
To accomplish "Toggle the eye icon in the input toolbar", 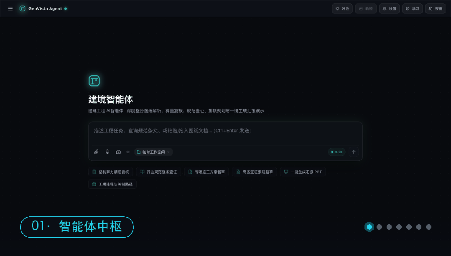I will pos(128,152).
